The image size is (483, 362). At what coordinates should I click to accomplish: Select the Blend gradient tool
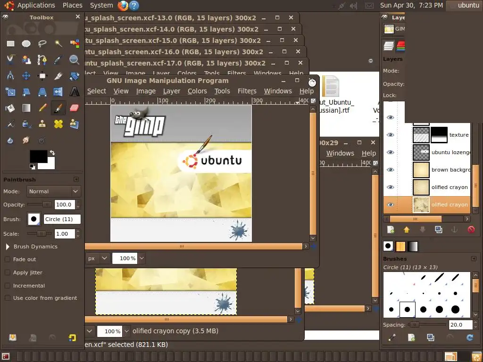coord(26,108)
